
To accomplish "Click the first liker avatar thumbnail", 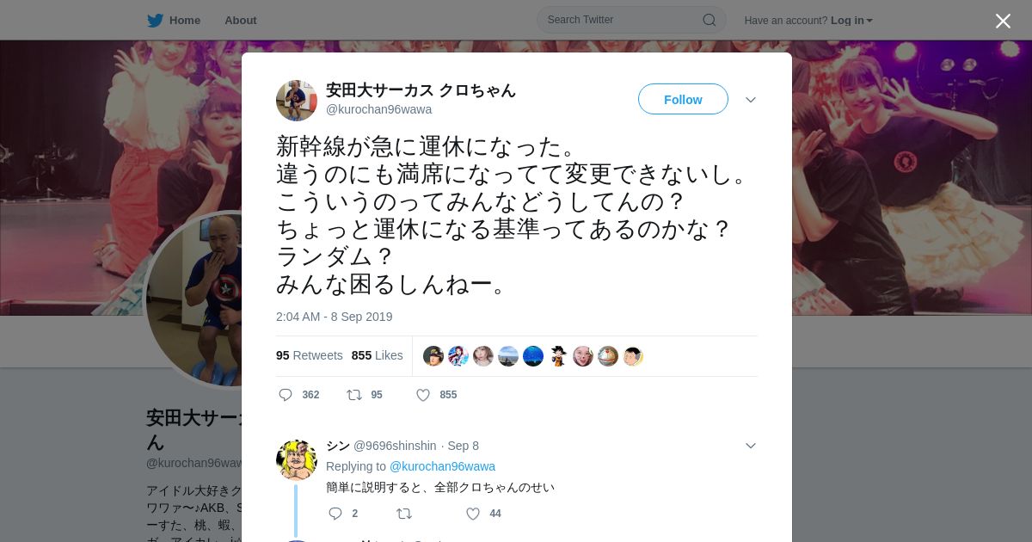I will pos(433,356).
